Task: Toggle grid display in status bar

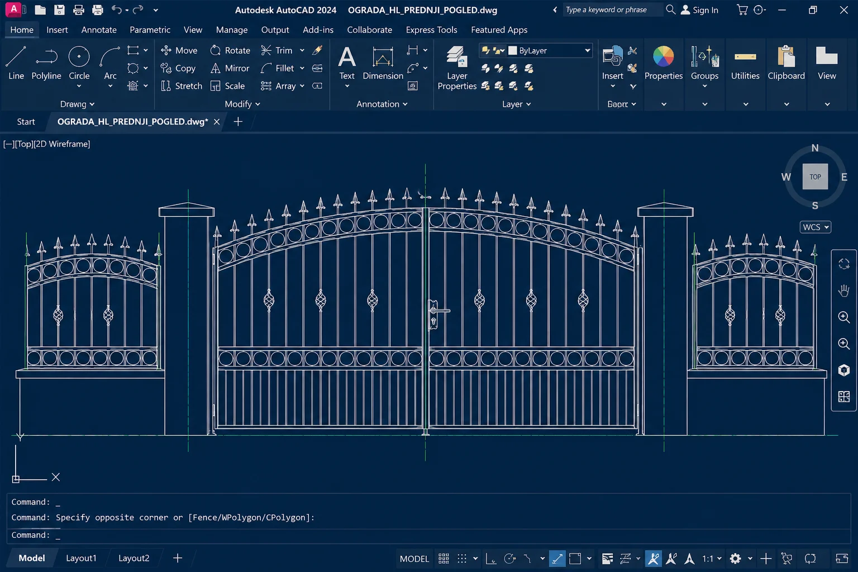Action: pos(444,559)
